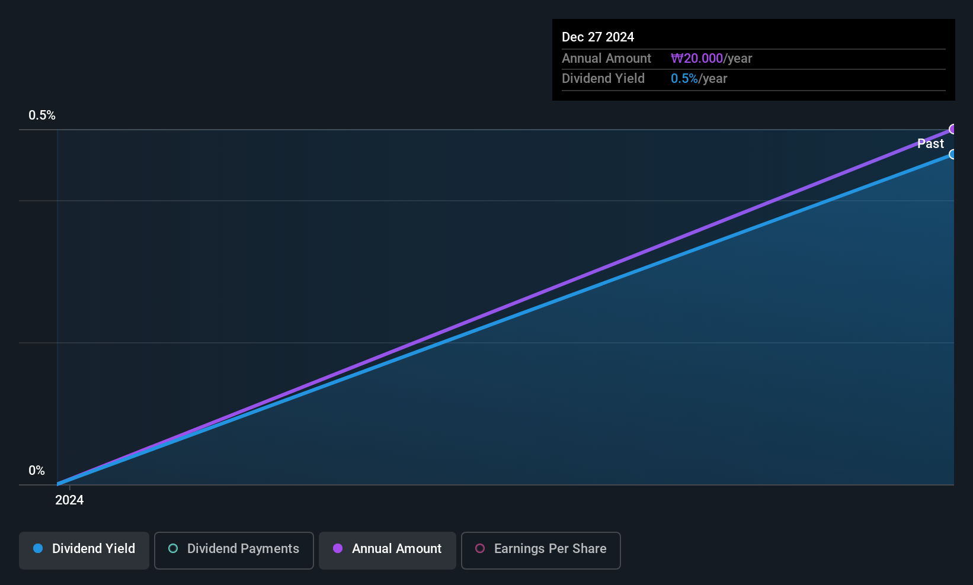Select the blue Dividend Yield endpoint marker

[953, 155]
